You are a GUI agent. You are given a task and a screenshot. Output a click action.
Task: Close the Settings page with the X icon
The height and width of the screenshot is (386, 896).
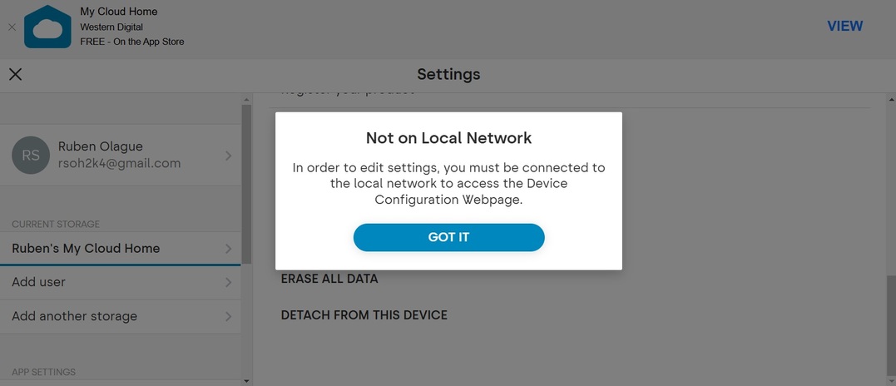pyautogui.click(x=16, y=74)
